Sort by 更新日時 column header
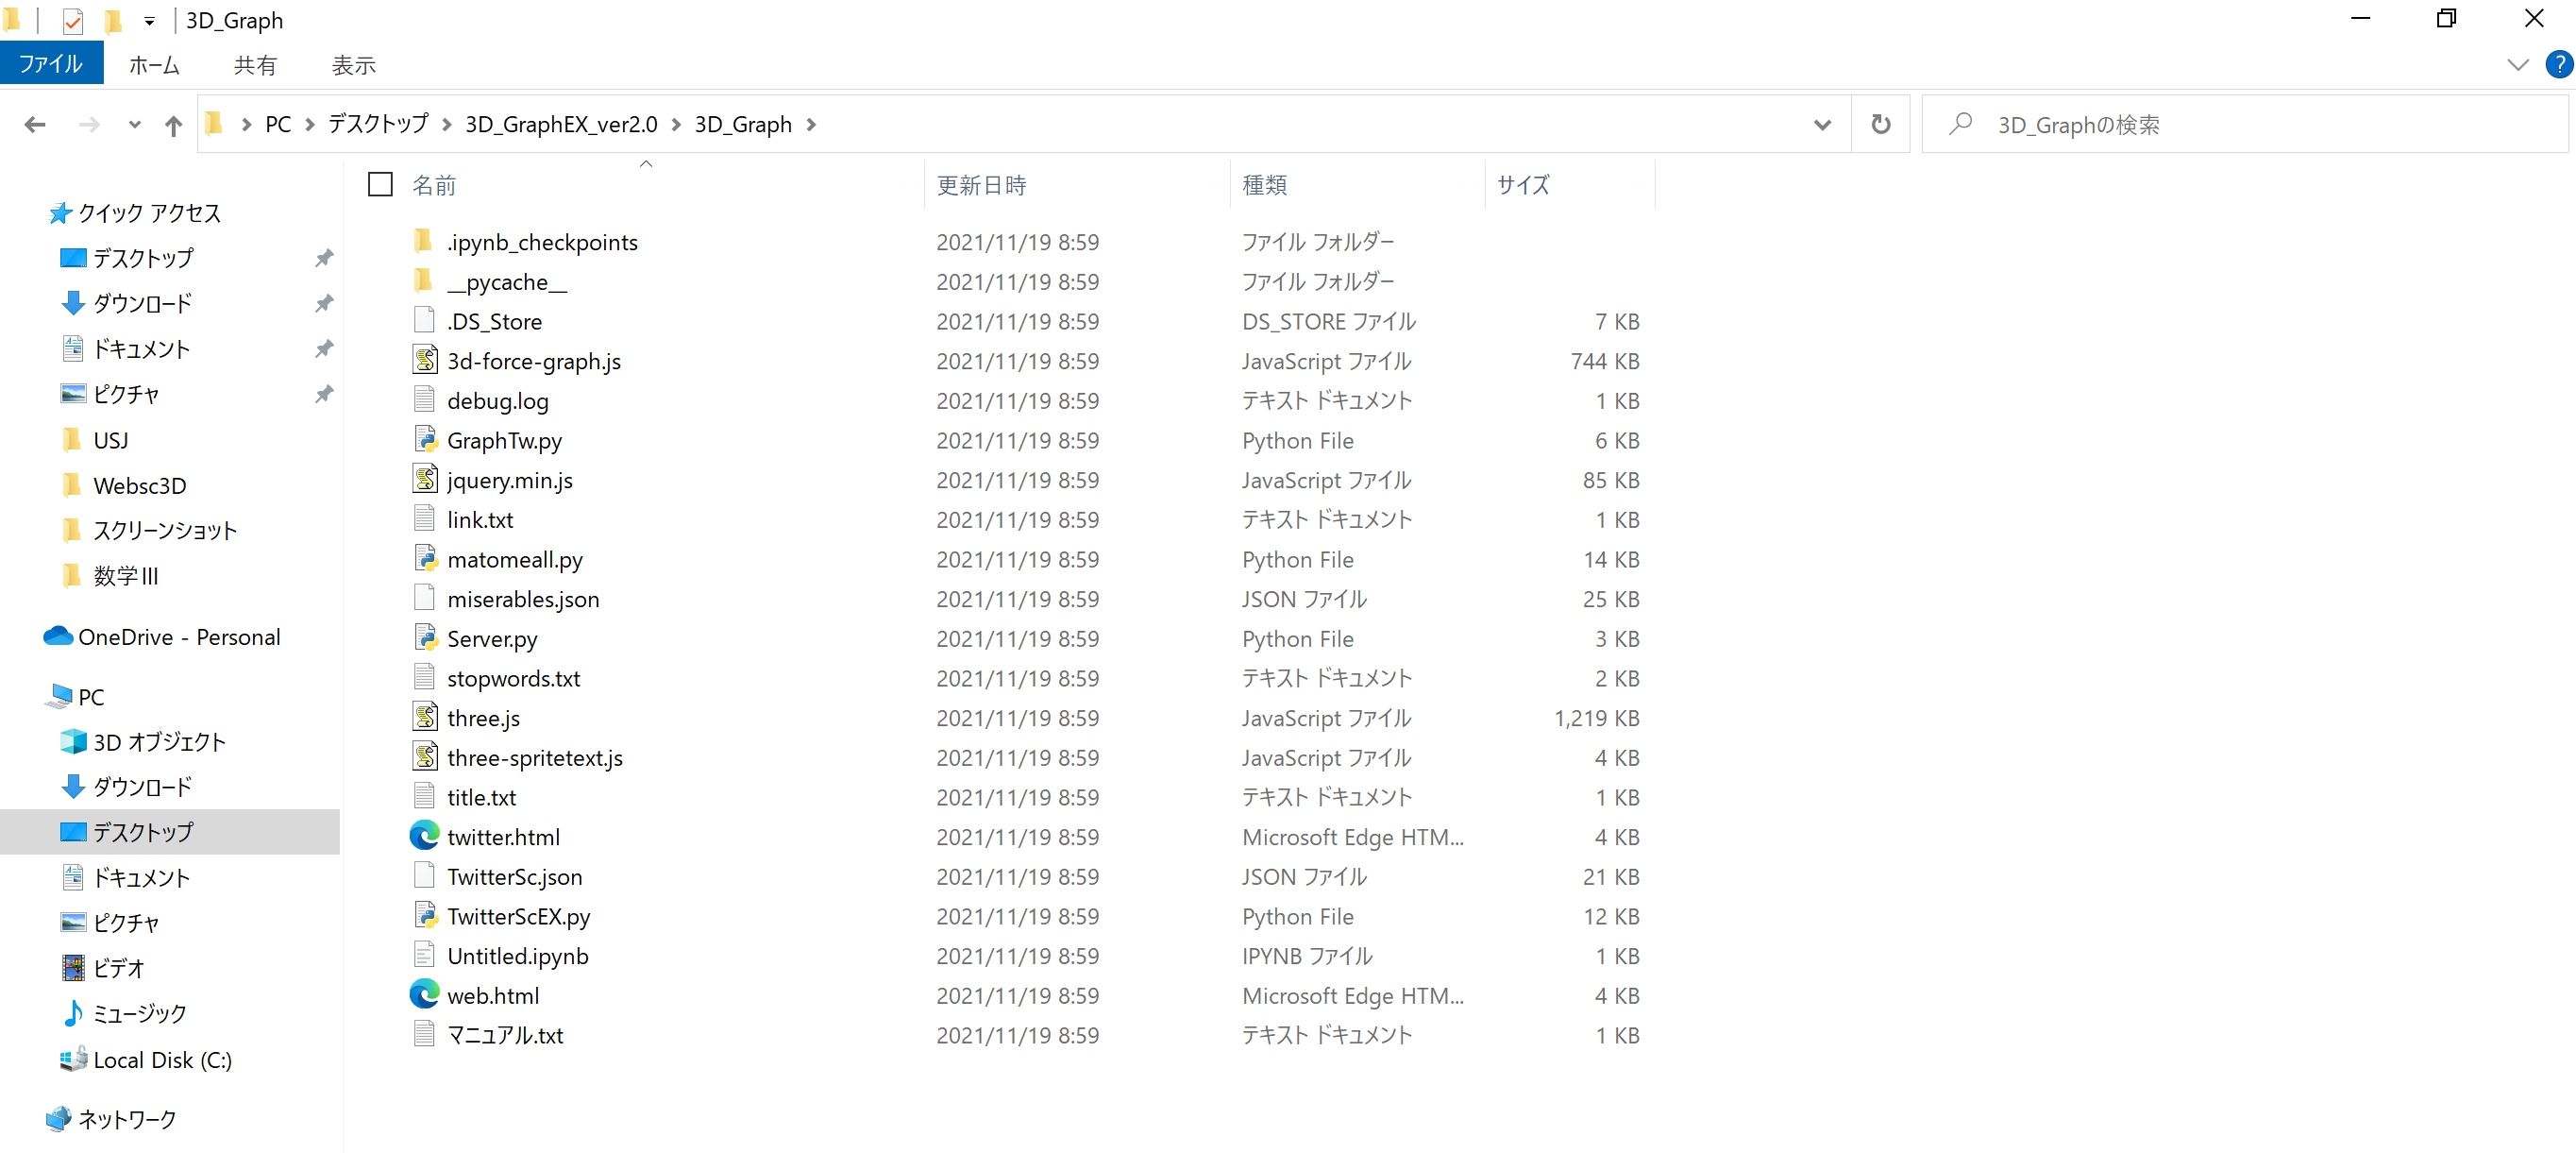Image resolution: width=2576 pixels, height=1153 pixels. [x=981, y=185]
